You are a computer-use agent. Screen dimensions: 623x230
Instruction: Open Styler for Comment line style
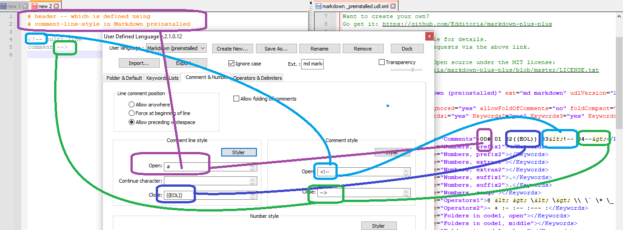(238, 152)
